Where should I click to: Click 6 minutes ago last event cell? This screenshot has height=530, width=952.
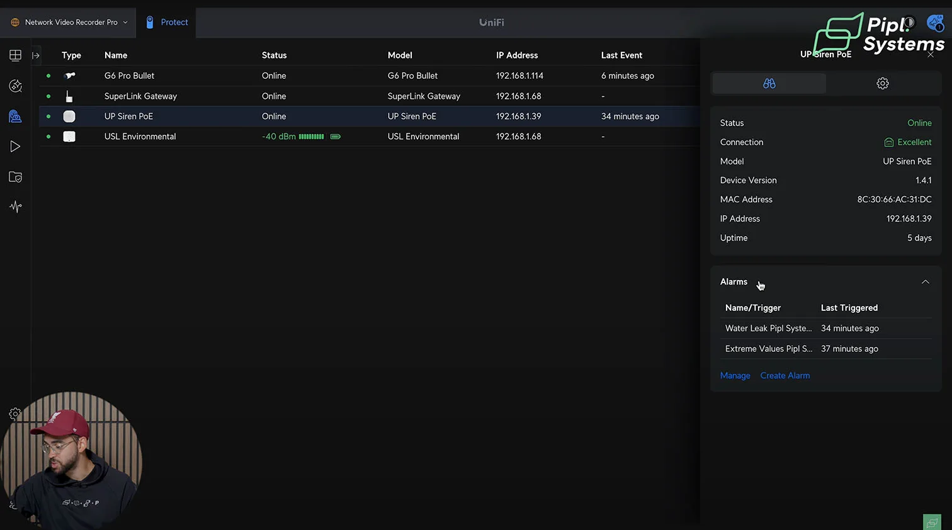[x=627, y=76]
